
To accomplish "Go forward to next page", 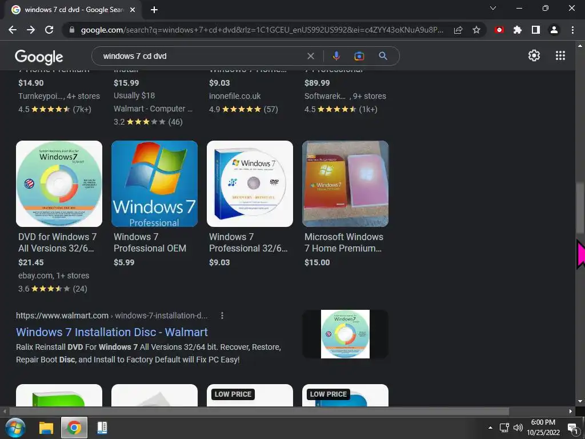I will (x=31, y=30).
